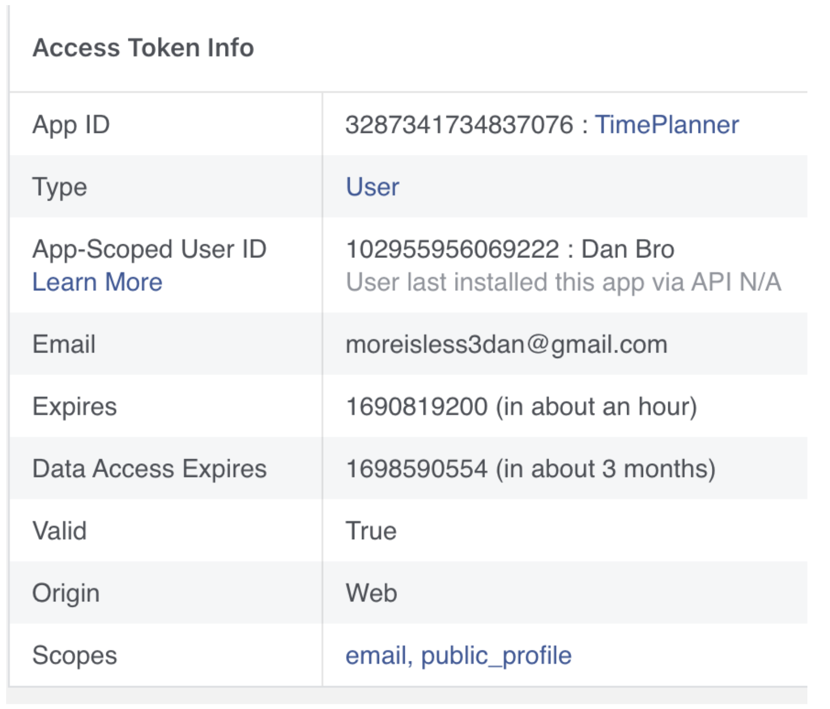Click the Origin value Web
Viewport: 830px width, 709px height.
tap(371, 593)
